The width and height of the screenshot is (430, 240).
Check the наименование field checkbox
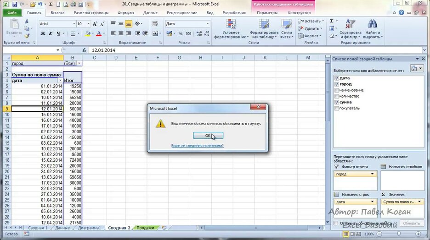pyautogui.click(x=337, y=90)
